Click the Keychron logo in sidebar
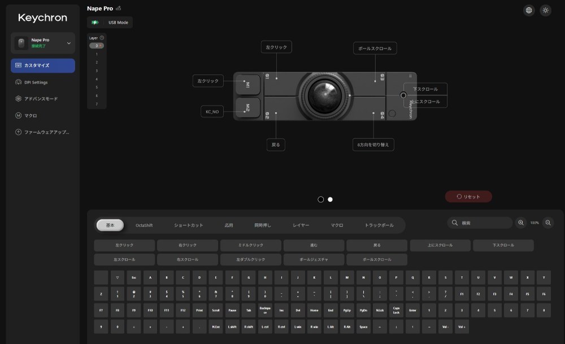Image resolution: width=565 pixels, height=344 pixels. coord(42,17)
